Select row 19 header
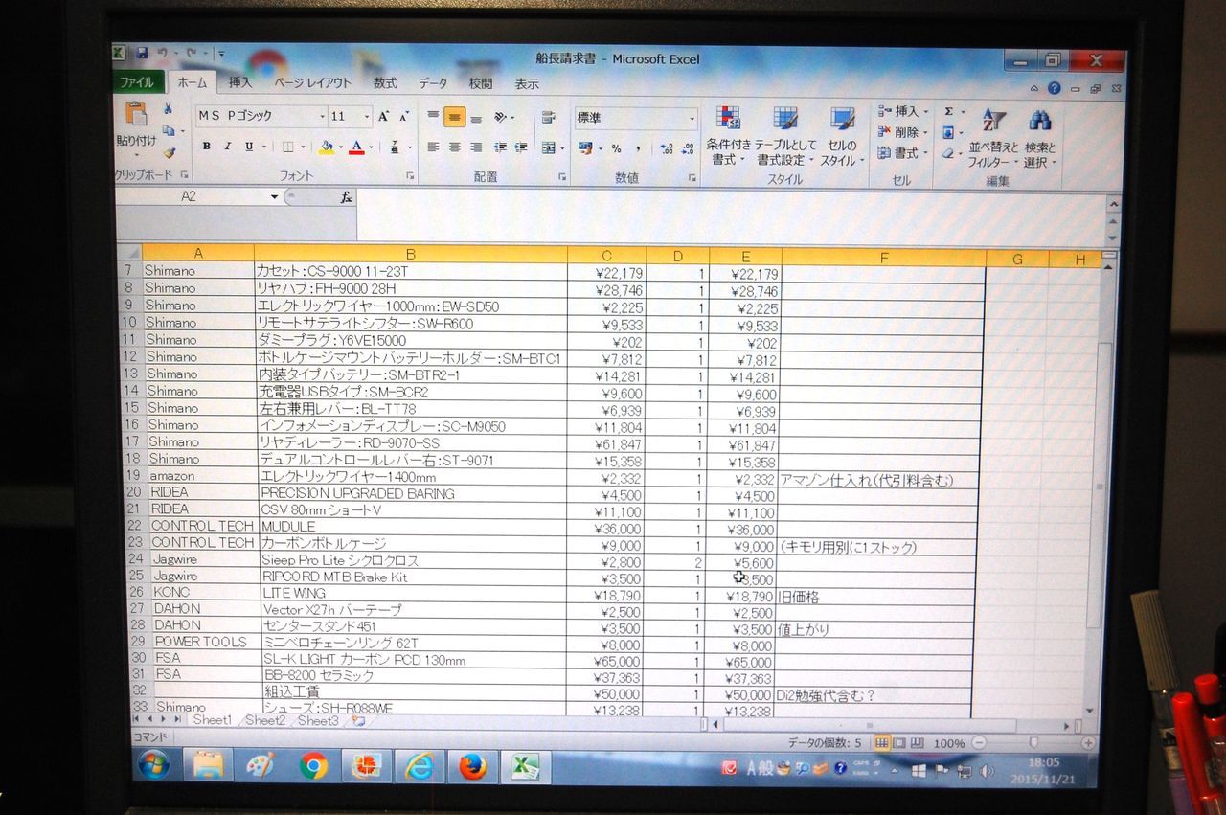Image resolution: width=1226 pixels, height=815 pixels. point(131,476)
